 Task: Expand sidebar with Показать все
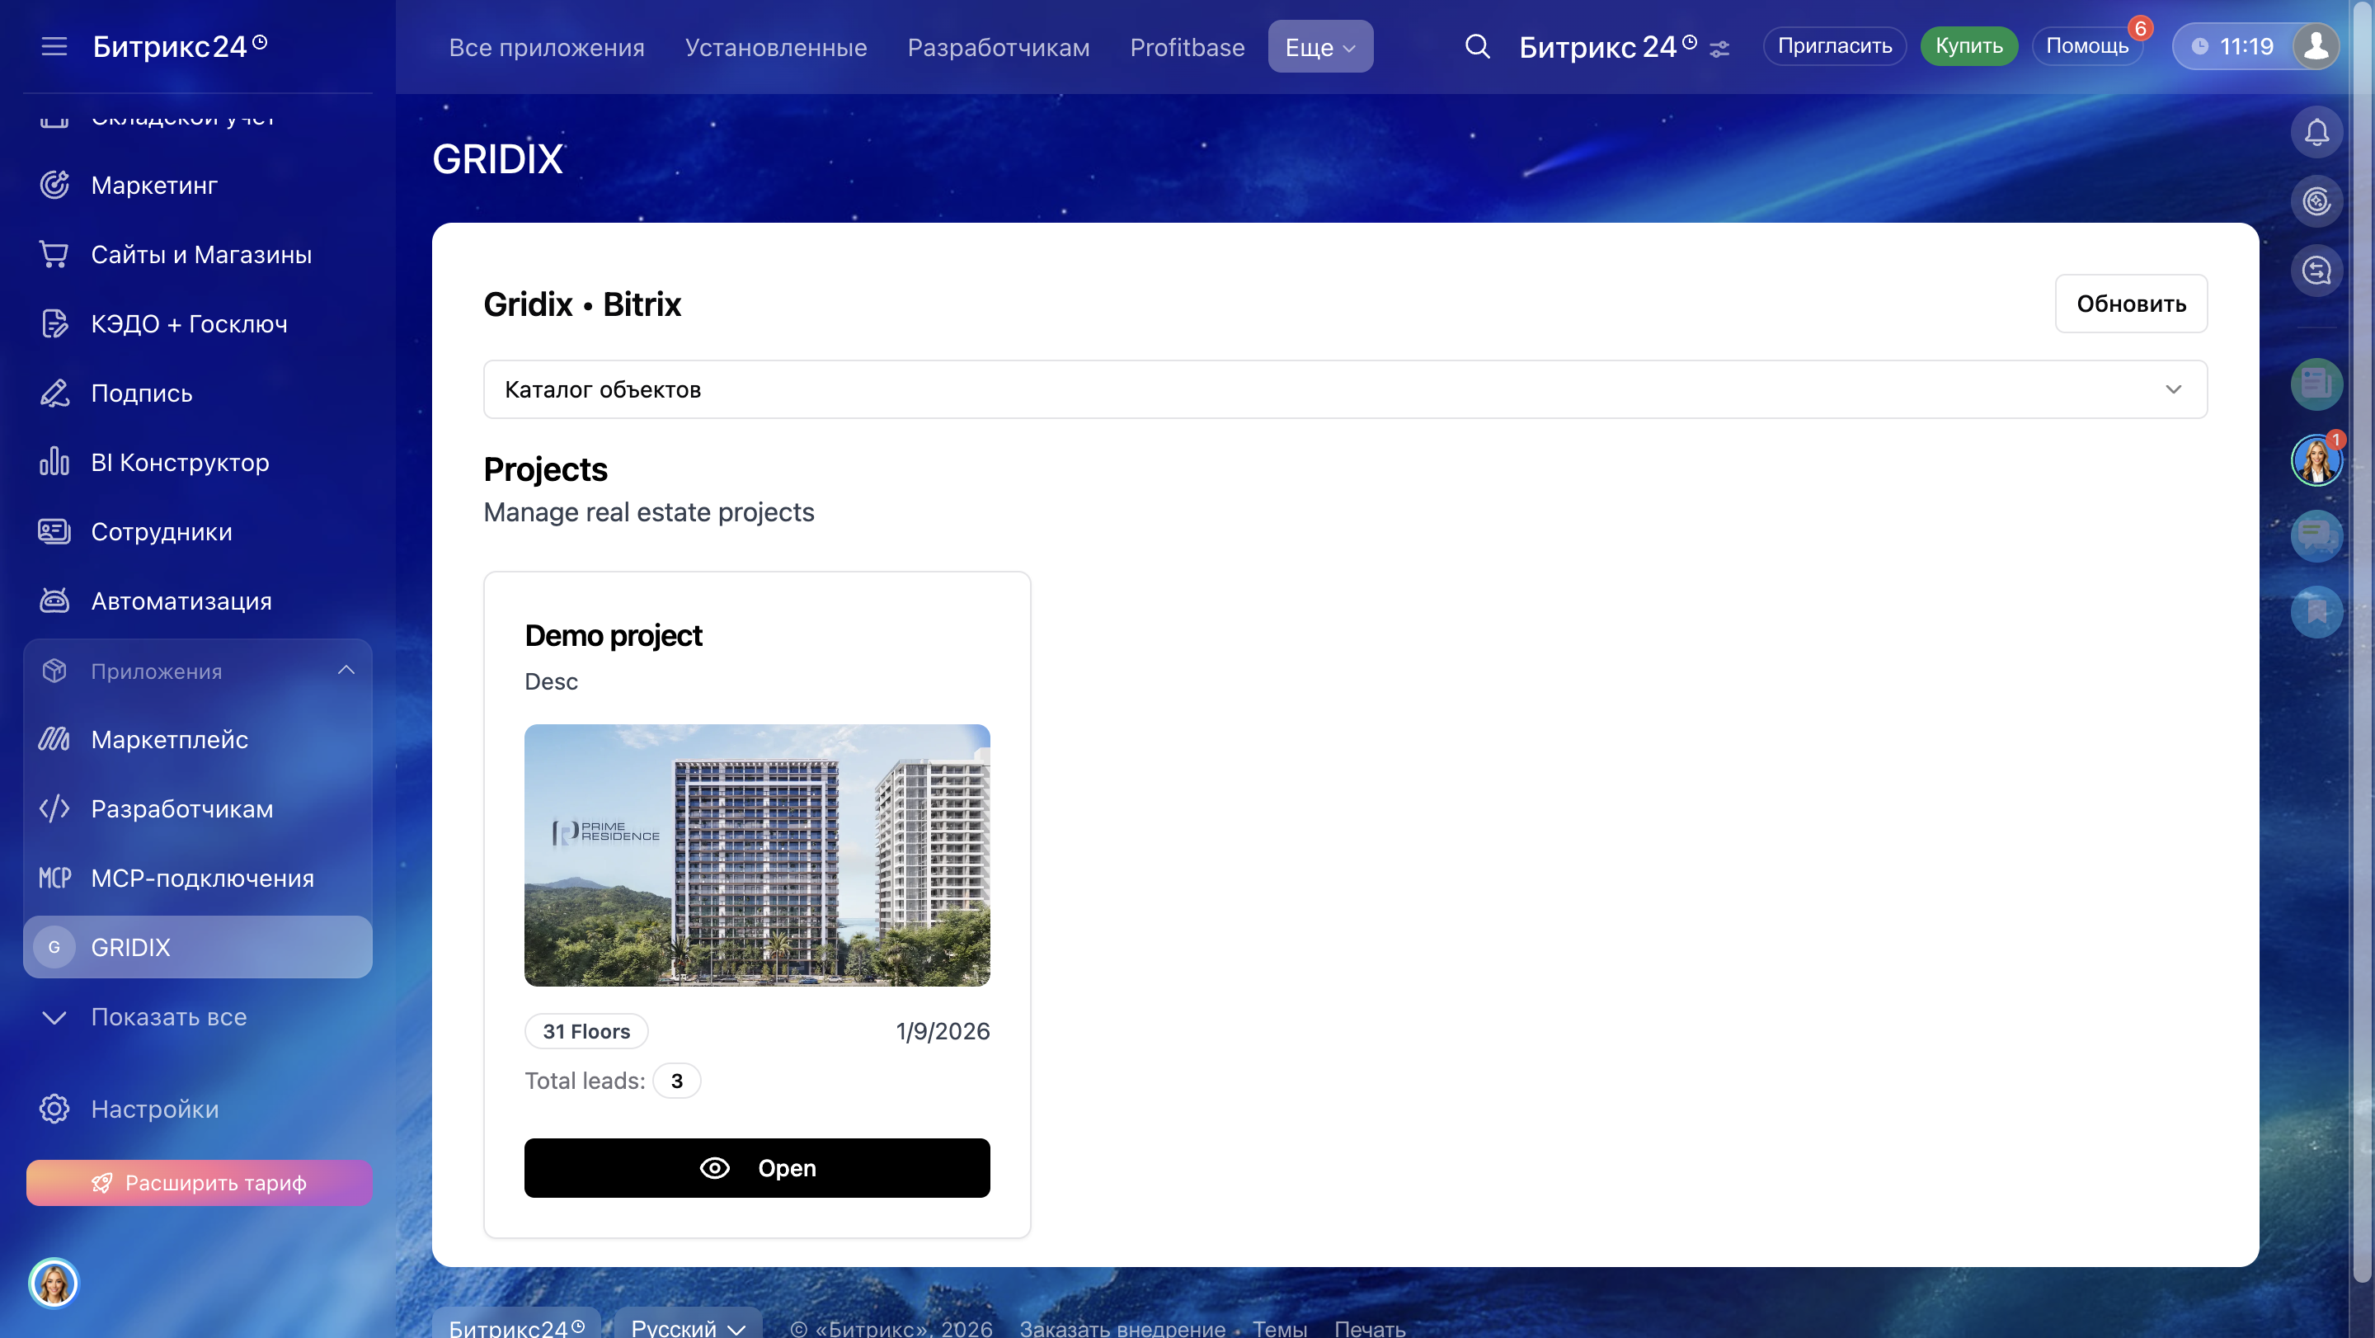pyautogui.click(x=169, y=1016)
